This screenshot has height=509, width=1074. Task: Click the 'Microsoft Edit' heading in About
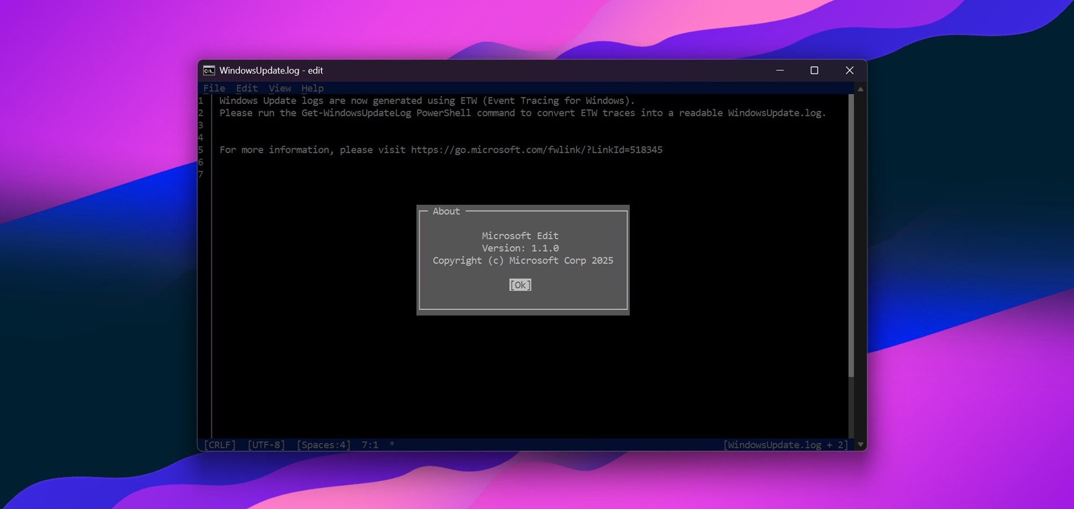click(x=520, y=236)
